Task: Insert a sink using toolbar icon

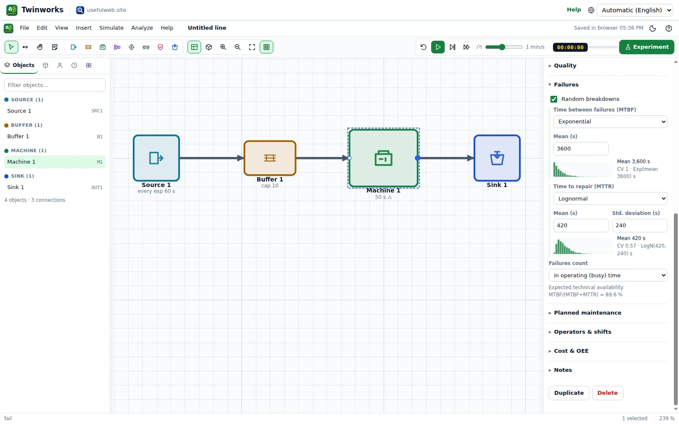Action: (x=175, y=47)
